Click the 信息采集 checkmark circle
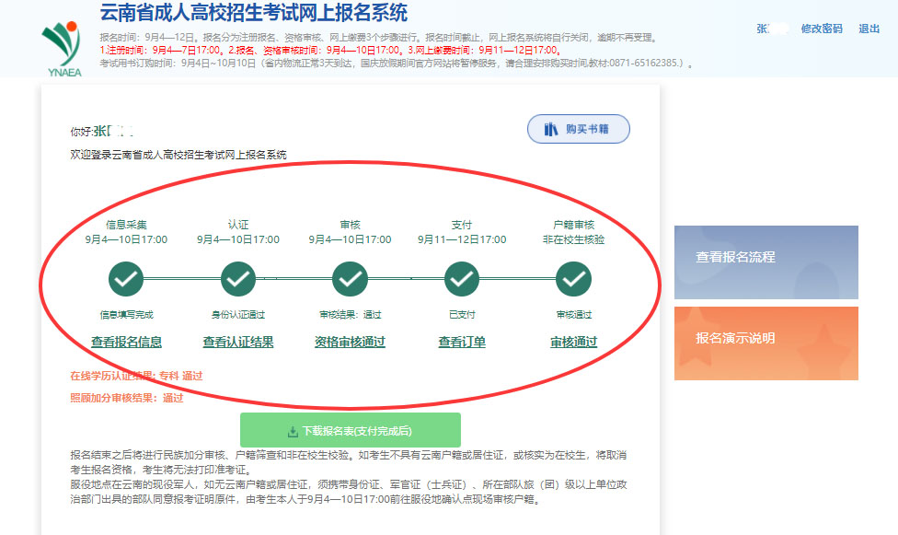The height and width of the screenshot is (535, 898). 126,278
